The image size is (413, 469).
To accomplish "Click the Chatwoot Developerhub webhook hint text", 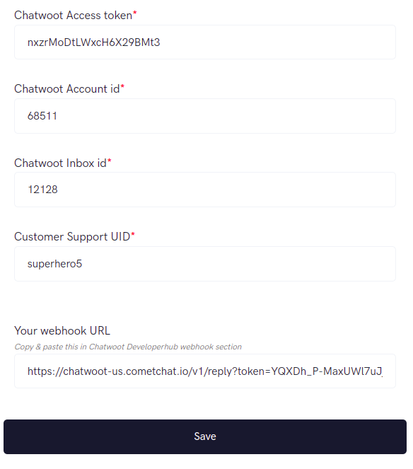I will tap(128, 347).
